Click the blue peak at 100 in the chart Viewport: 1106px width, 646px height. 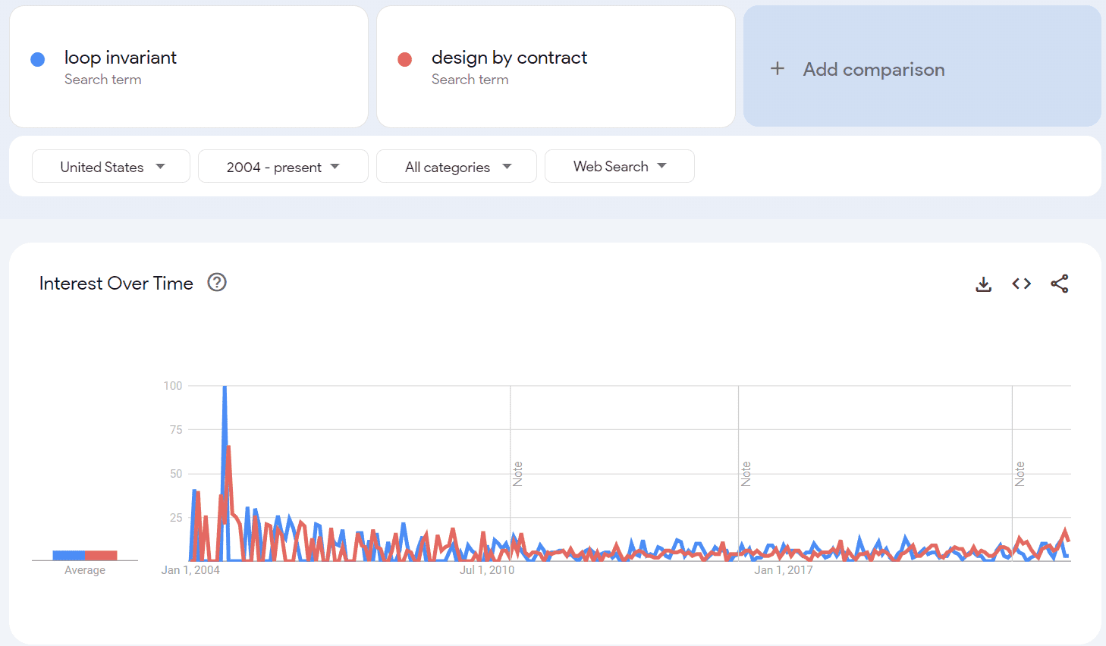point(226,385)
